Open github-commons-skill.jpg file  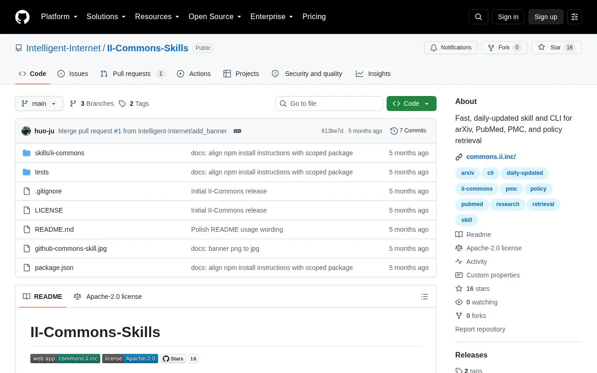click(x=71, y=249)
